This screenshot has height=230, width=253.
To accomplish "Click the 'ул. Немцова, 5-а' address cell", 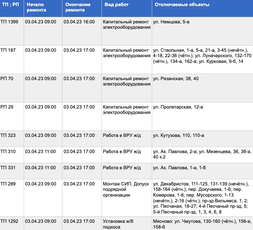I will (x=171, y=22).
